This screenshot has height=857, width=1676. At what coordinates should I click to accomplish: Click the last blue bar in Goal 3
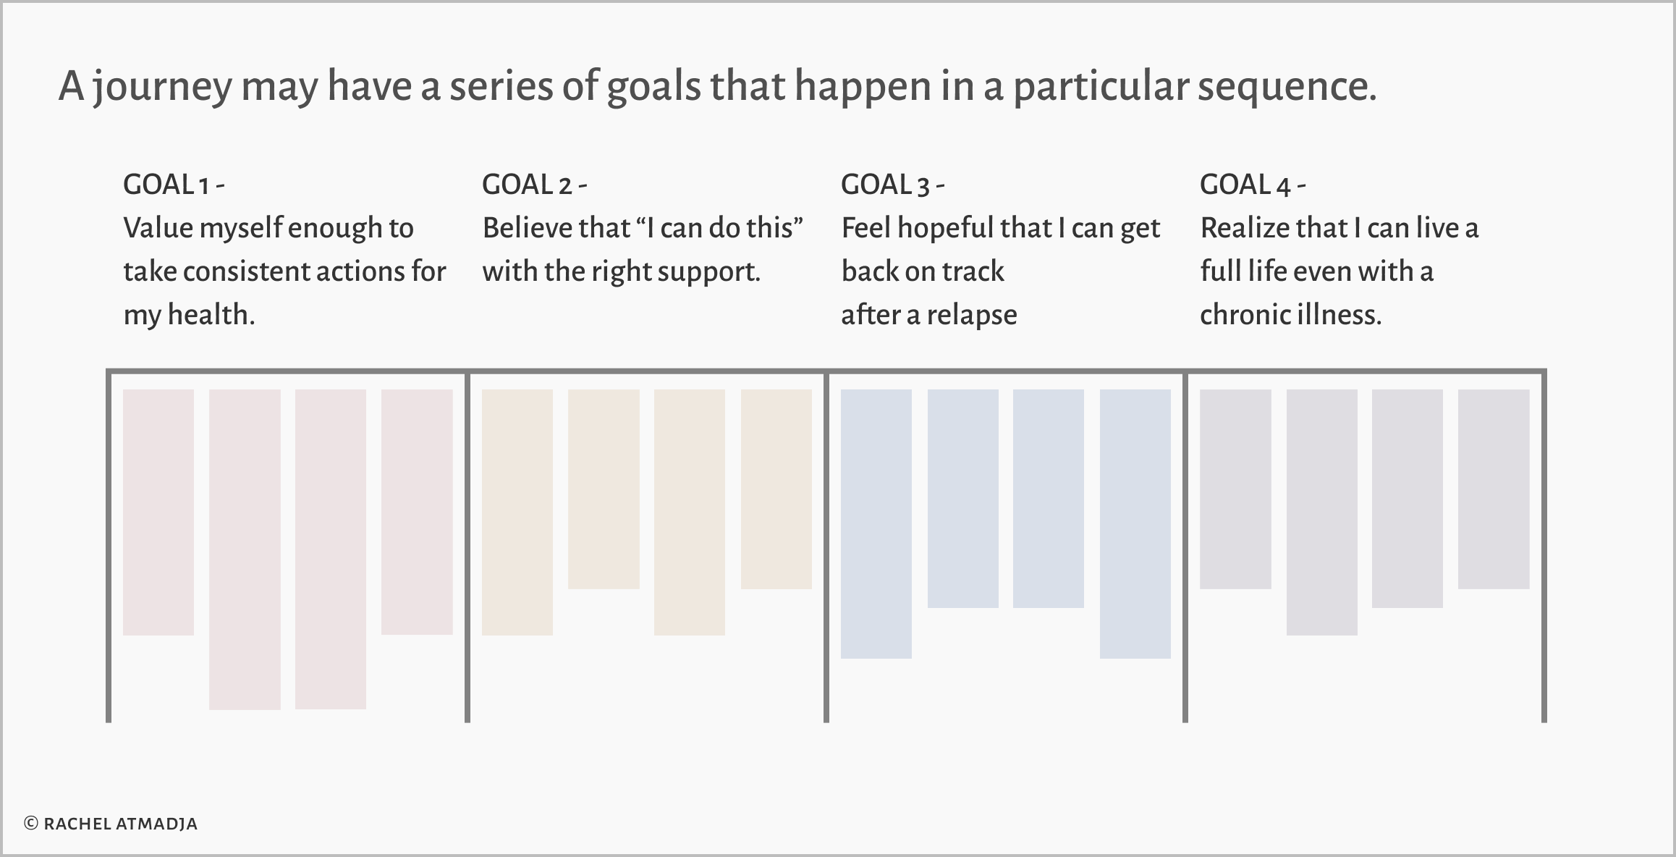[1135, 524]
